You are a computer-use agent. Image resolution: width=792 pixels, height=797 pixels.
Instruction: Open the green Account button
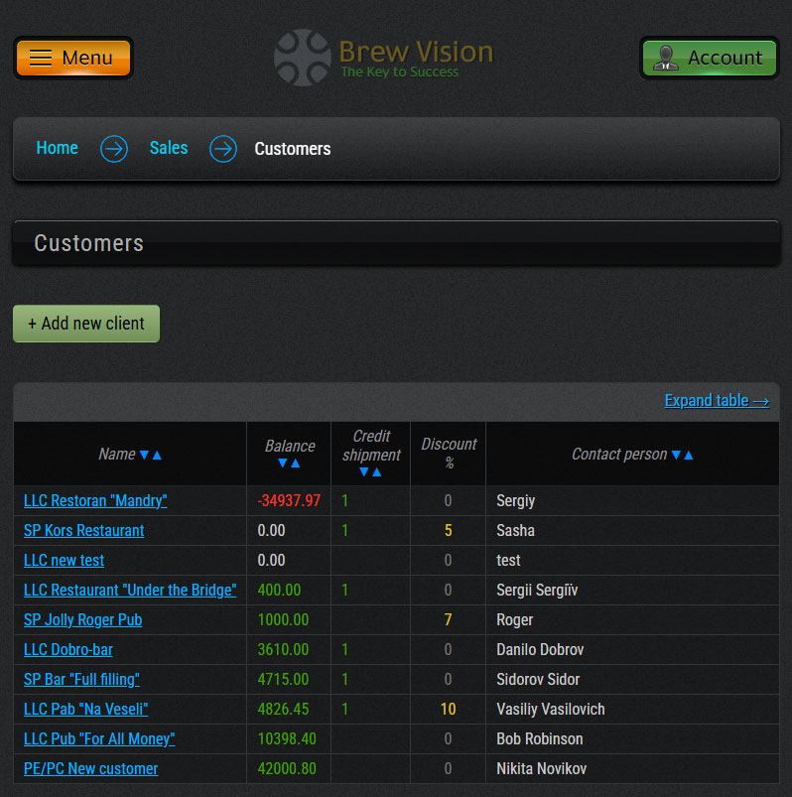[709, 58]
